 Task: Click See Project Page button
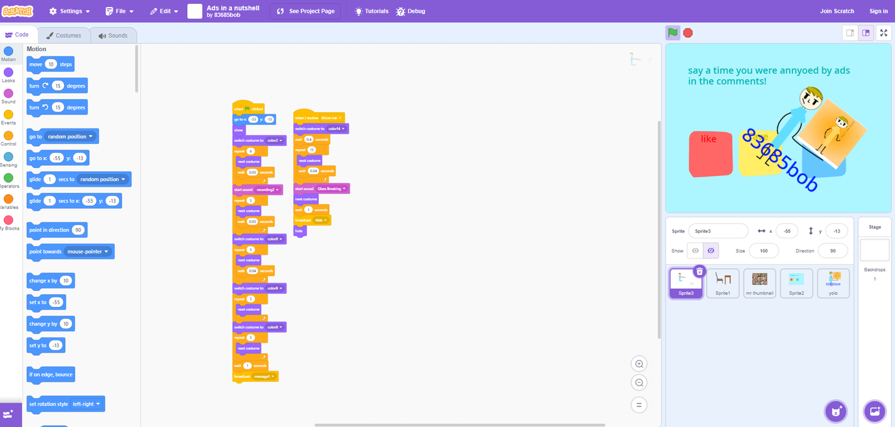coord(305,11)
